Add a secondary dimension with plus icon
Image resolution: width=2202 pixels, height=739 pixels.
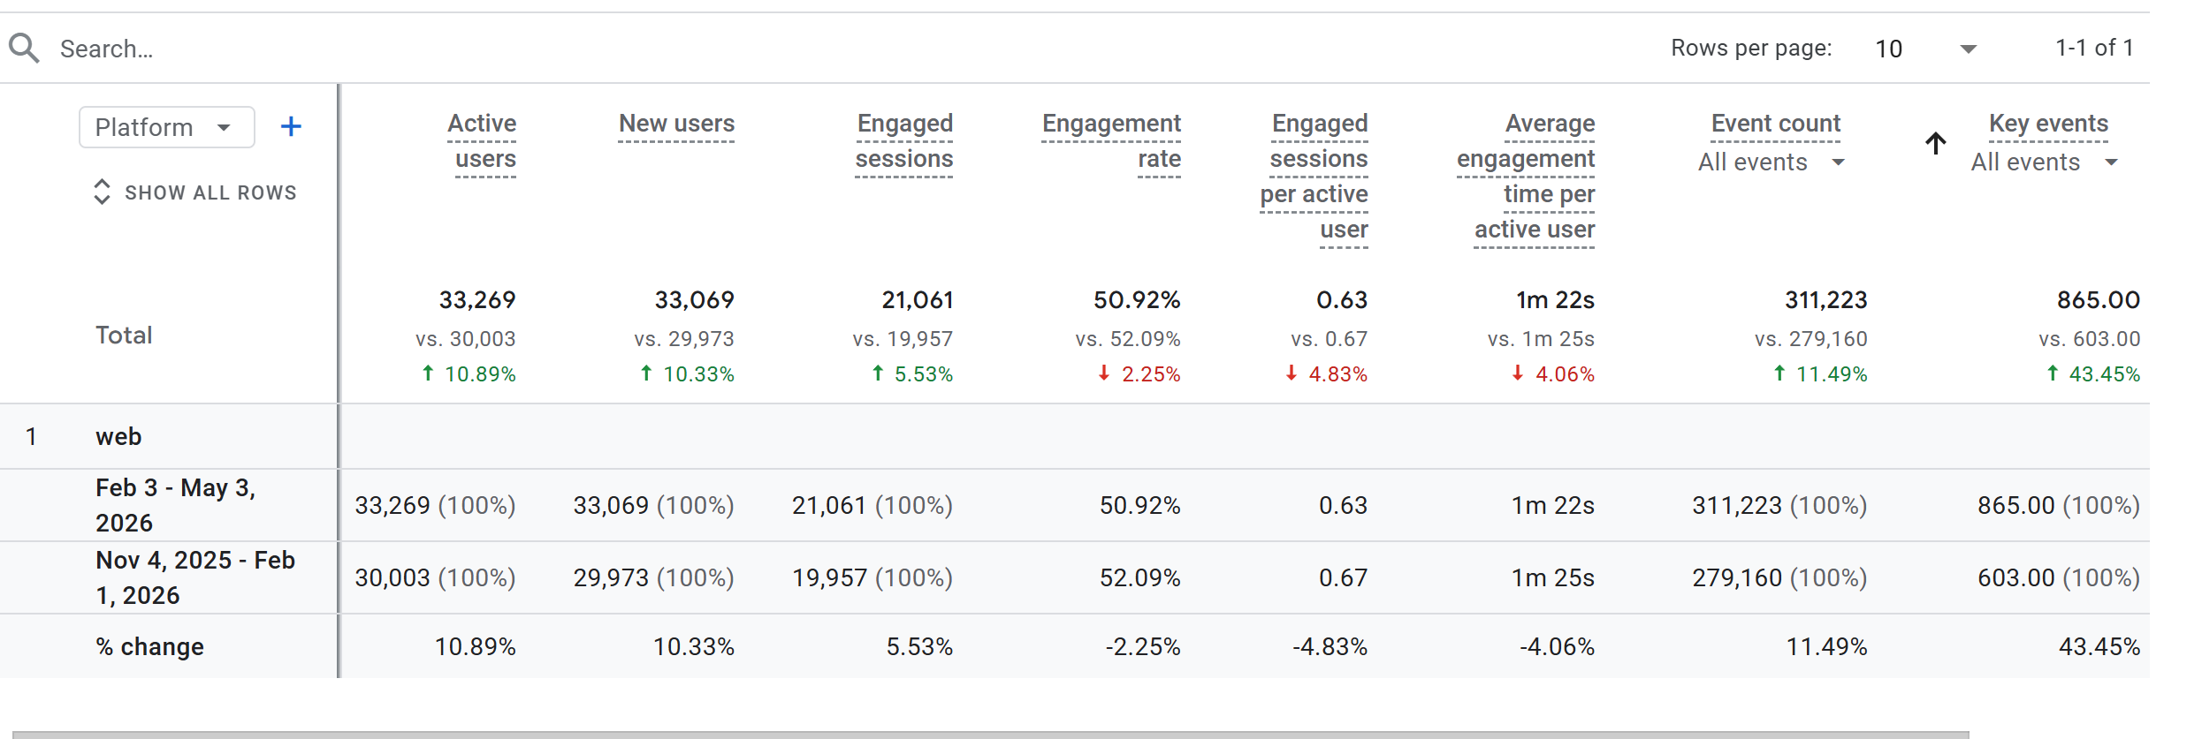[291, 127]
